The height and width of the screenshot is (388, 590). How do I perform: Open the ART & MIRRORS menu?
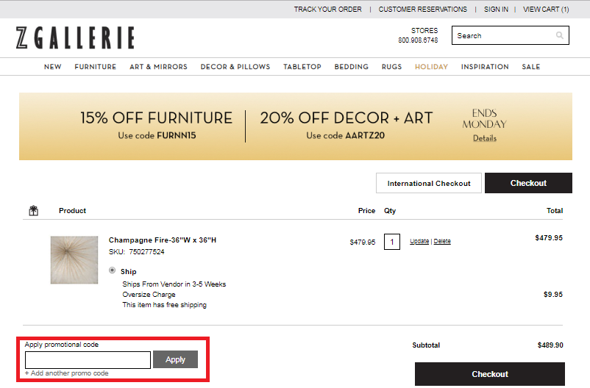[158, 67]
